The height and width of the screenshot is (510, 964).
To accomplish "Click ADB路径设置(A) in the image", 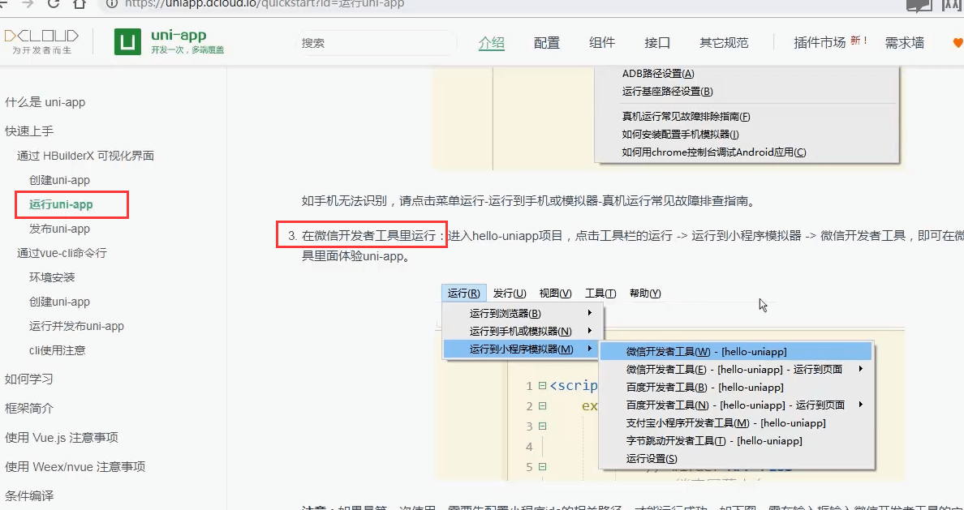I will [658, 74].
